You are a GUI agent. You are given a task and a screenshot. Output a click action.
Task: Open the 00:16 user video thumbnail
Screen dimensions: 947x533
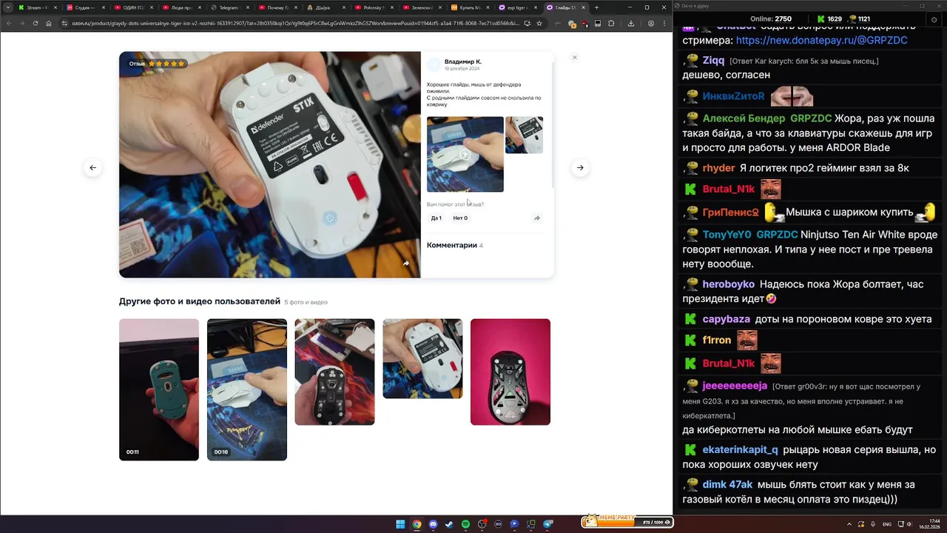(x=246, y=389)
